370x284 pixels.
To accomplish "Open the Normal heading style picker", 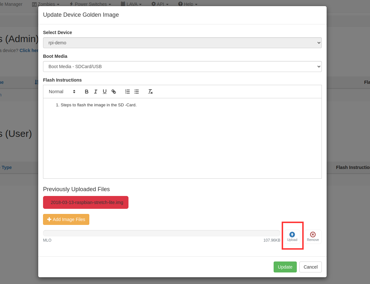I will pos(62,92).
